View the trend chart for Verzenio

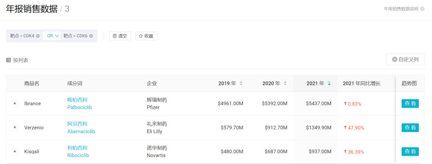(x=410, y=128)
